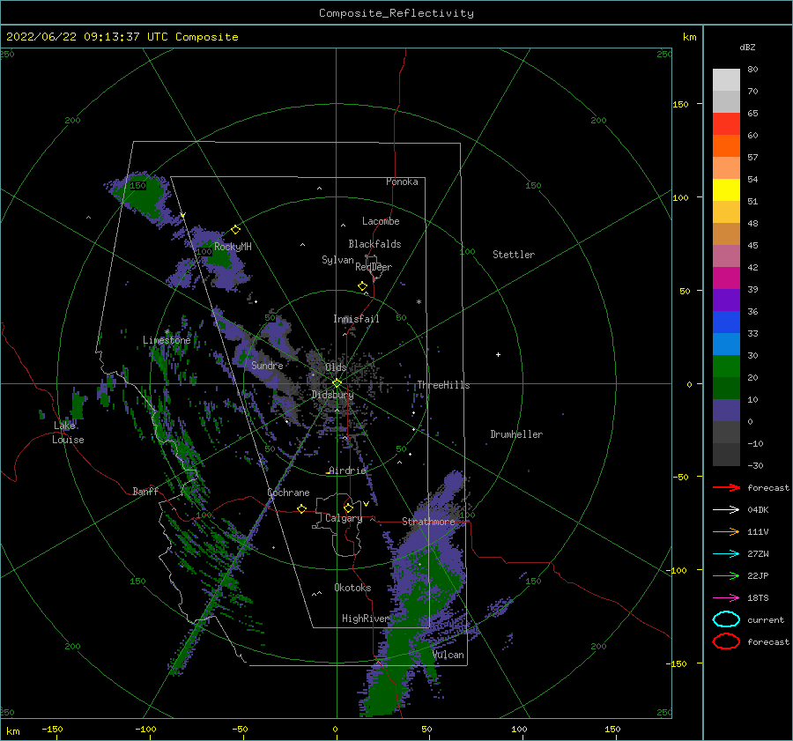
Task: Click the Vulcan label
Action: [x=448, y=655]
